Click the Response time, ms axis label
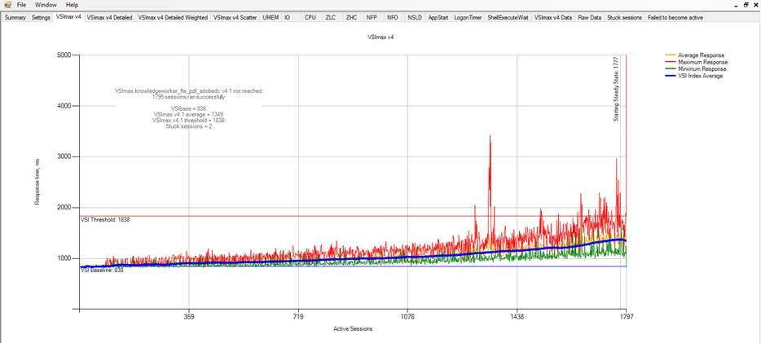The height and width of the screenshot is (343, 761). click(x=37, y=182)
